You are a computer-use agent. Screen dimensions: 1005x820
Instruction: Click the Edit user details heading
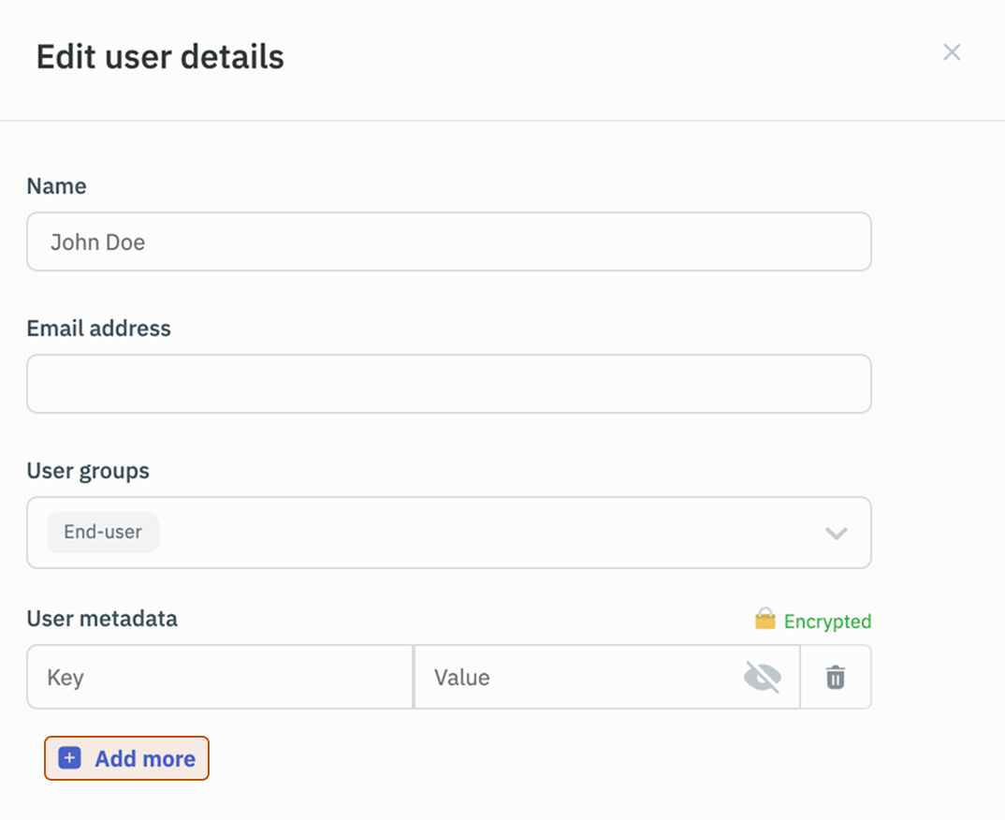tap(160, 57)
